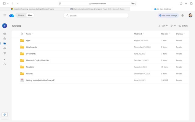Open the Home icon in left sidebar

click(5, 38)
